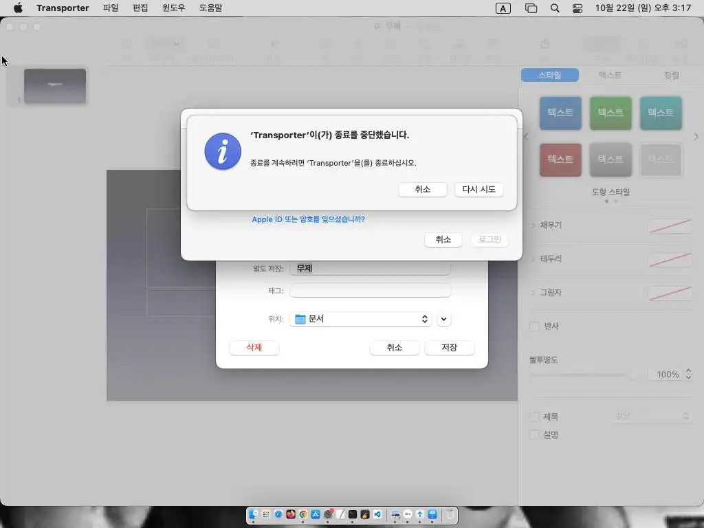Open the 윈도우 menu
This screenshot has height=528, width=704.
point(174,8)
